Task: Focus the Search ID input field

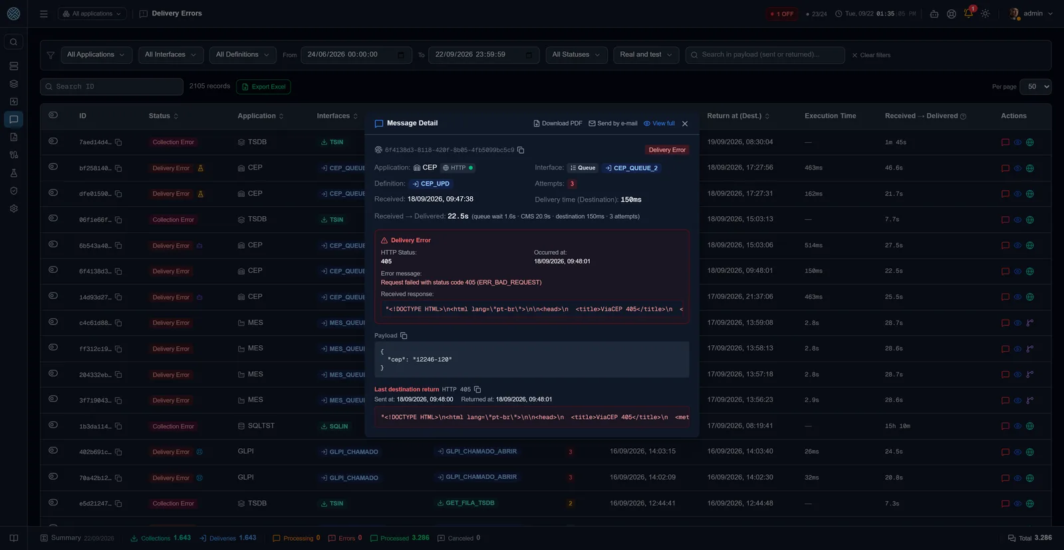Action: click(112, 86)
